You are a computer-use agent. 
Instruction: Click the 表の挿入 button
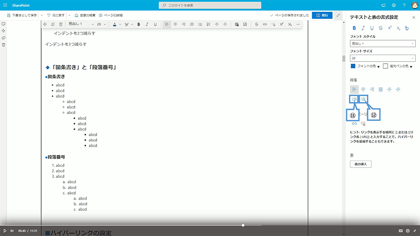coord(360,164)
